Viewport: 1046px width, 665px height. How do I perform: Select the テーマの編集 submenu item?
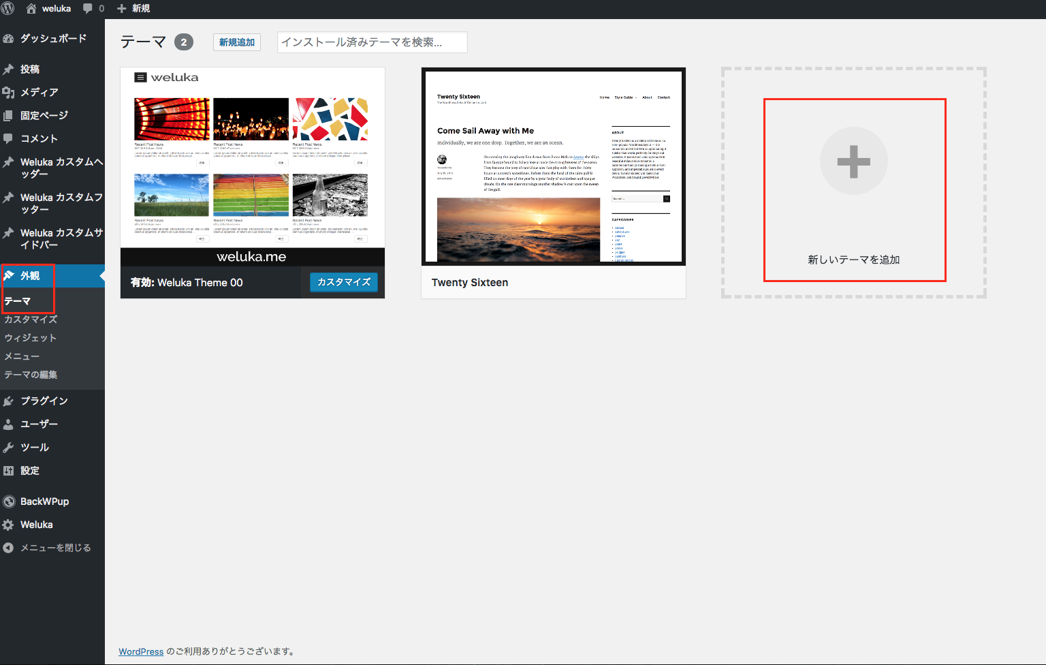tap(31, 375)
